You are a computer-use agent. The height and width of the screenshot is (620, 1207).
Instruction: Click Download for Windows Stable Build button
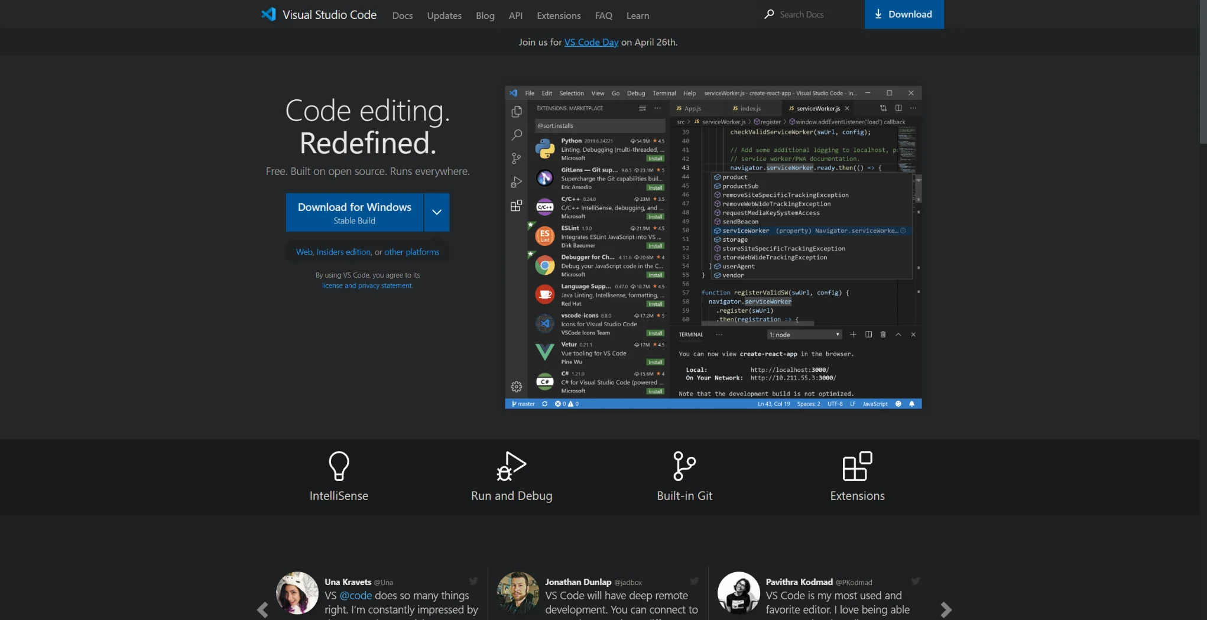point(355,212)
